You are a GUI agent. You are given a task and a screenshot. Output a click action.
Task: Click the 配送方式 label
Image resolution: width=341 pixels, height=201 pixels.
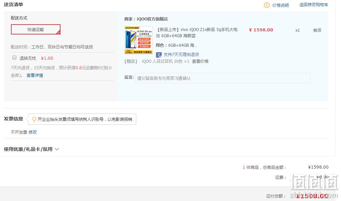(19, 18)
